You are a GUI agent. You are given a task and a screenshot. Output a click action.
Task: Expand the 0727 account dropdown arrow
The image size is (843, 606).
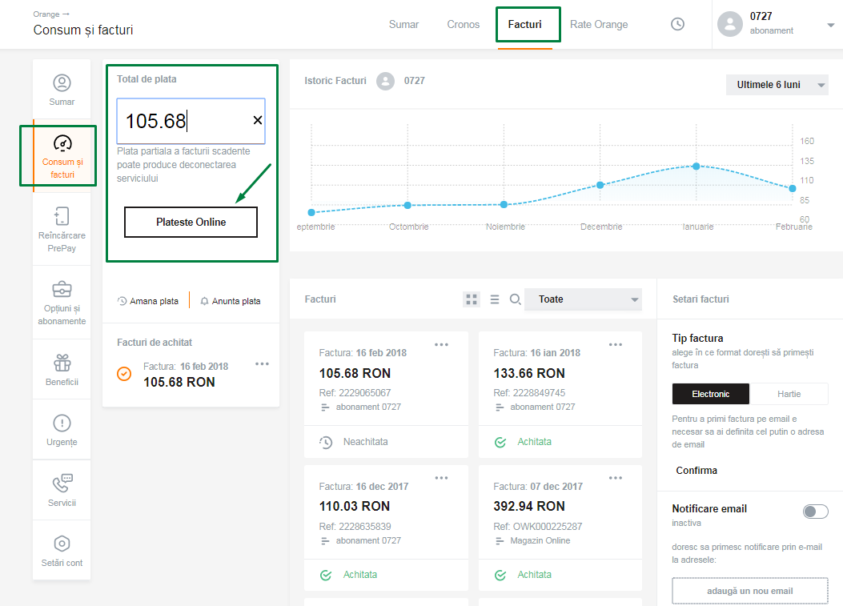coord(831,26)
